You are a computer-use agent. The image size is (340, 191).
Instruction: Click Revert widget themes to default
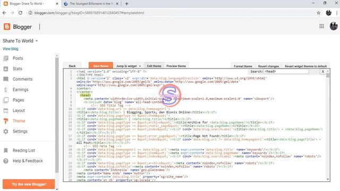(x=305, y=66)
